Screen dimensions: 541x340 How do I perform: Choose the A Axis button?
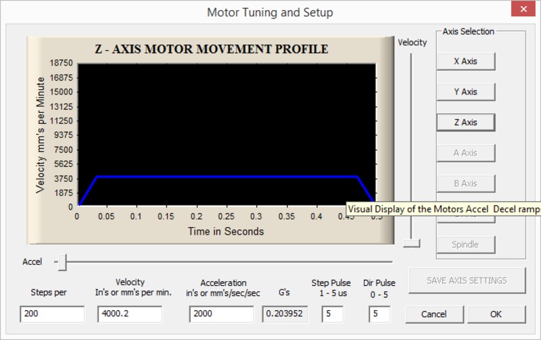click(465, 153)
